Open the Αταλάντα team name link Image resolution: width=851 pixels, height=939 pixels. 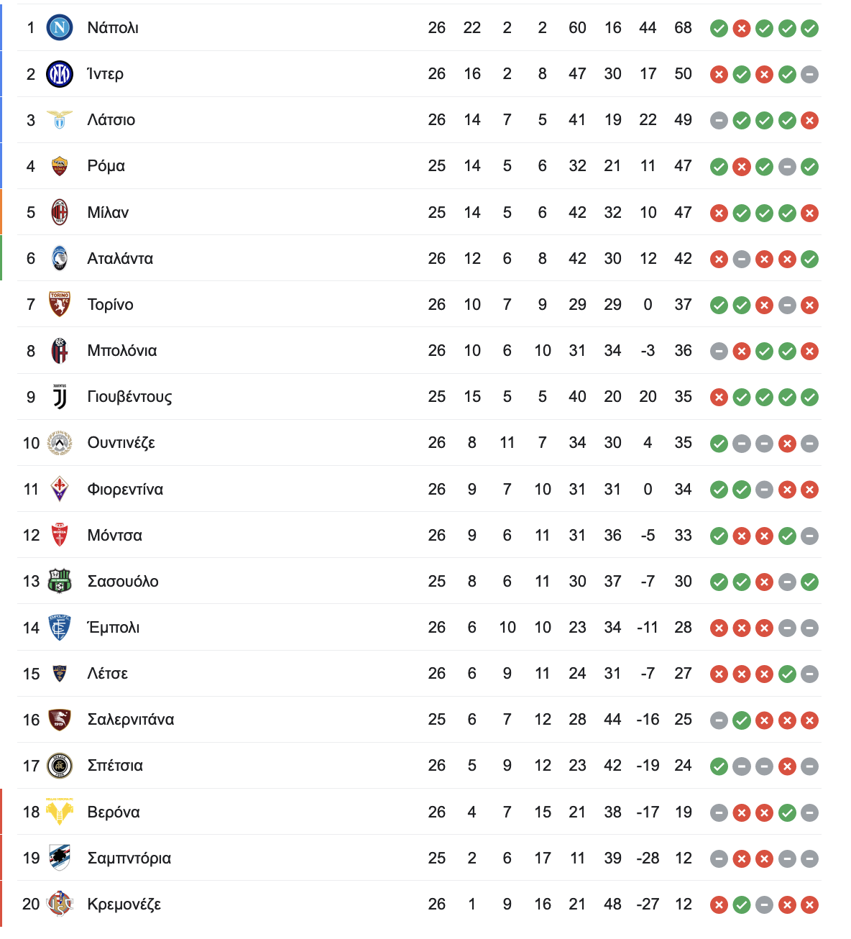pyautogui.click(x=120, y=258)
